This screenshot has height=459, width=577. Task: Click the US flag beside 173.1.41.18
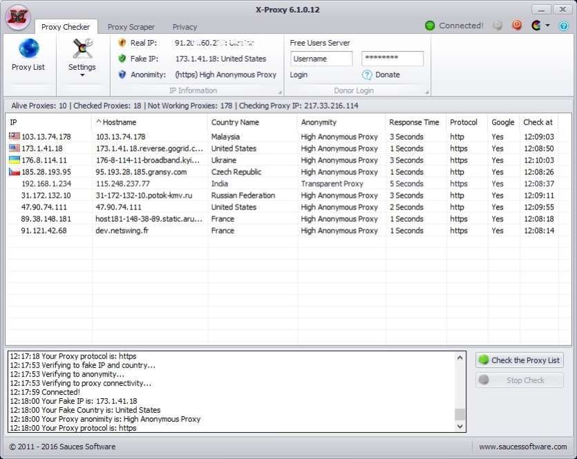coord(15,148)
